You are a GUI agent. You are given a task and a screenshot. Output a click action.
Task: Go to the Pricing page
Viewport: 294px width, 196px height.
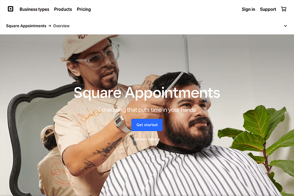coord(84,10)
